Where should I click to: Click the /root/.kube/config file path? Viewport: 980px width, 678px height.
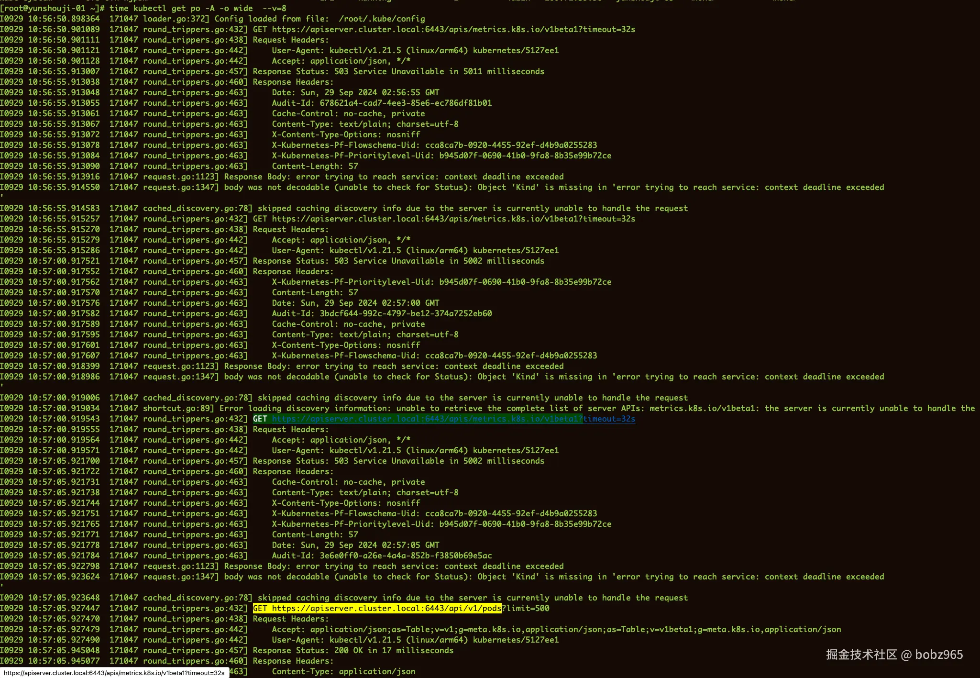[x=382, y=19]
